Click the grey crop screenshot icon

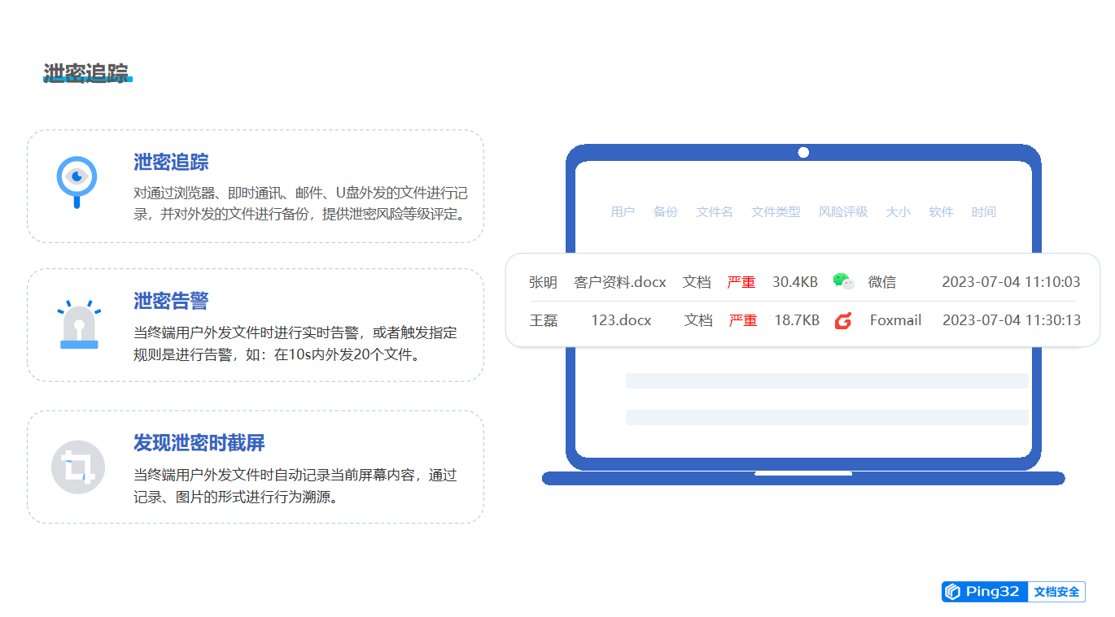click(78, 467)
